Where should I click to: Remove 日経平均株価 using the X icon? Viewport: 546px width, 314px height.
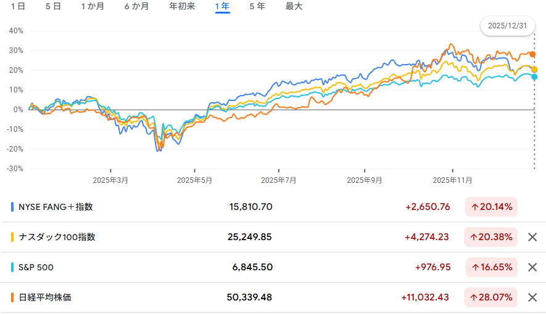coord(532,297)
